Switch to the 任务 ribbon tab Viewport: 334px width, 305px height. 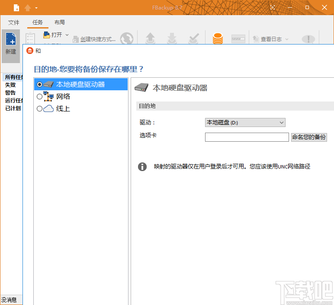[x=38, y=22]
